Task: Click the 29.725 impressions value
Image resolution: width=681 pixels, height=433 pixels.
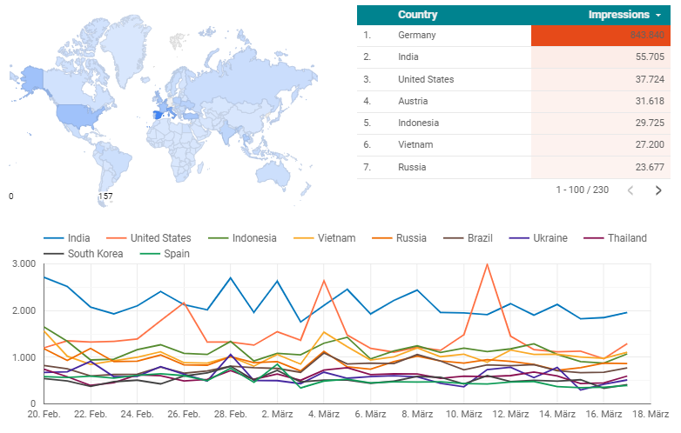Action: pyautogui.click(x=650, y=123)
